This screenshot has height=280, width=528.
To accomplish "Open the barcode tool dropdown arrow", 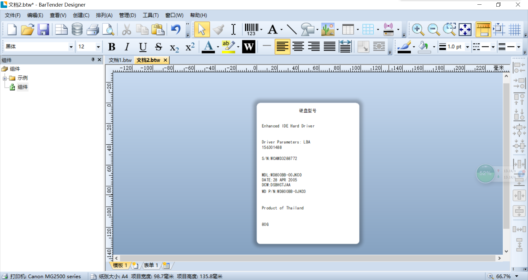I will click(x=261, y=30).
